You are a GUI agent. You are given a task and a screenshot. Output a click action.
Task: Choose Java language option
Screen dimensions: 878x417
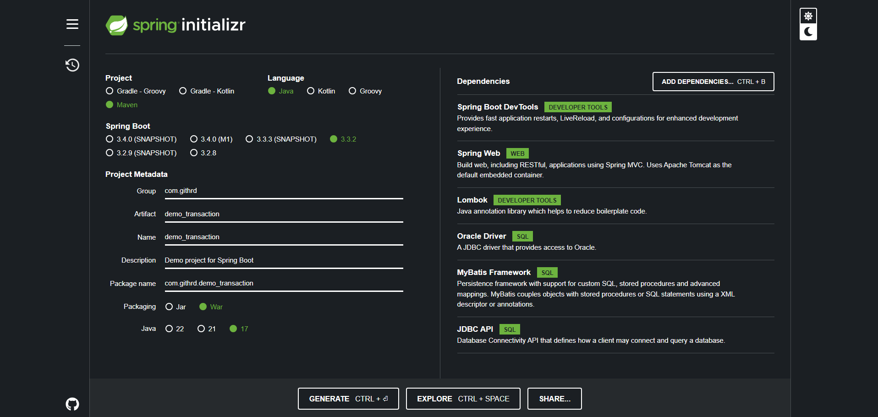tap(280, 91)
